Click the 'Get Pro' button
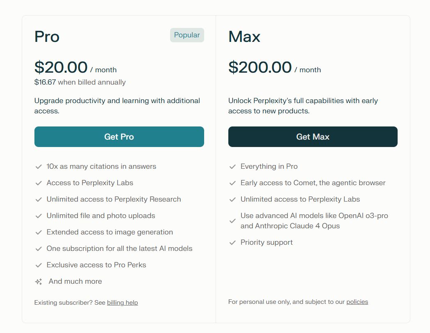Screen dimensions: 430x333 pos(119,137)
